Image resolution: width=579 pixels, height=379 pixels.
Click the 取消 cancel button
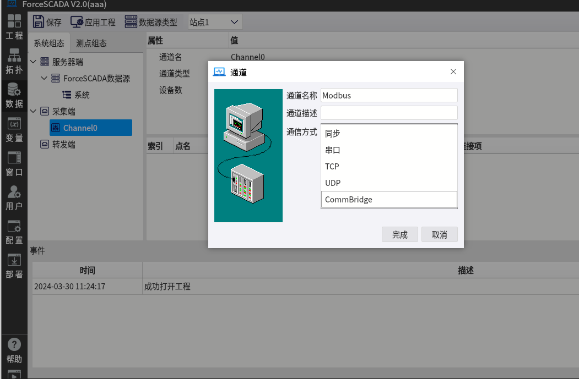(x=439, y=235)
